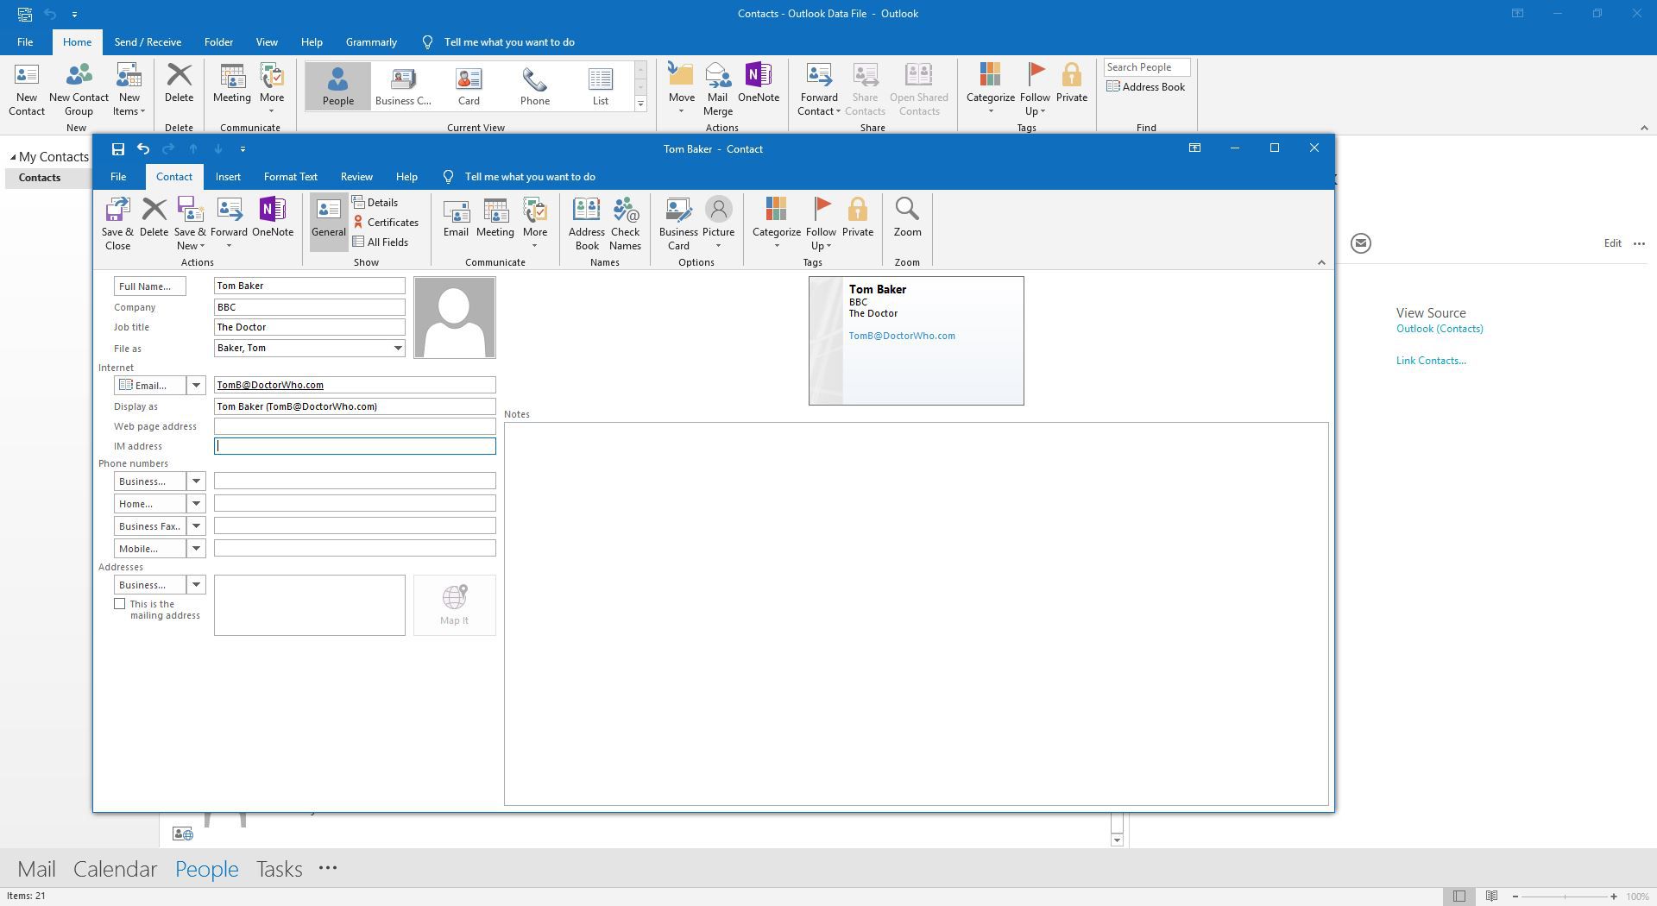Open the Follow Up flag menu in contact window
This screenshot has width=1657, height=906.
(821, 223)
